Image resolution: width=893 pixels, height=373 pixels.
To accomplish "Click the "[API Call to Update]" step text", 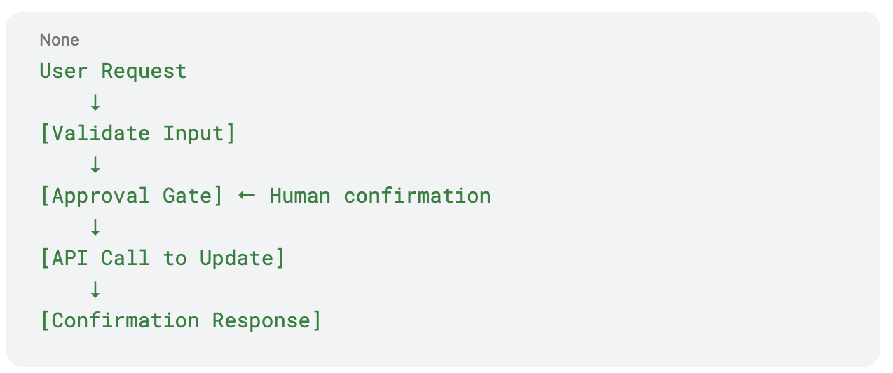I will [x=163, y=258].
